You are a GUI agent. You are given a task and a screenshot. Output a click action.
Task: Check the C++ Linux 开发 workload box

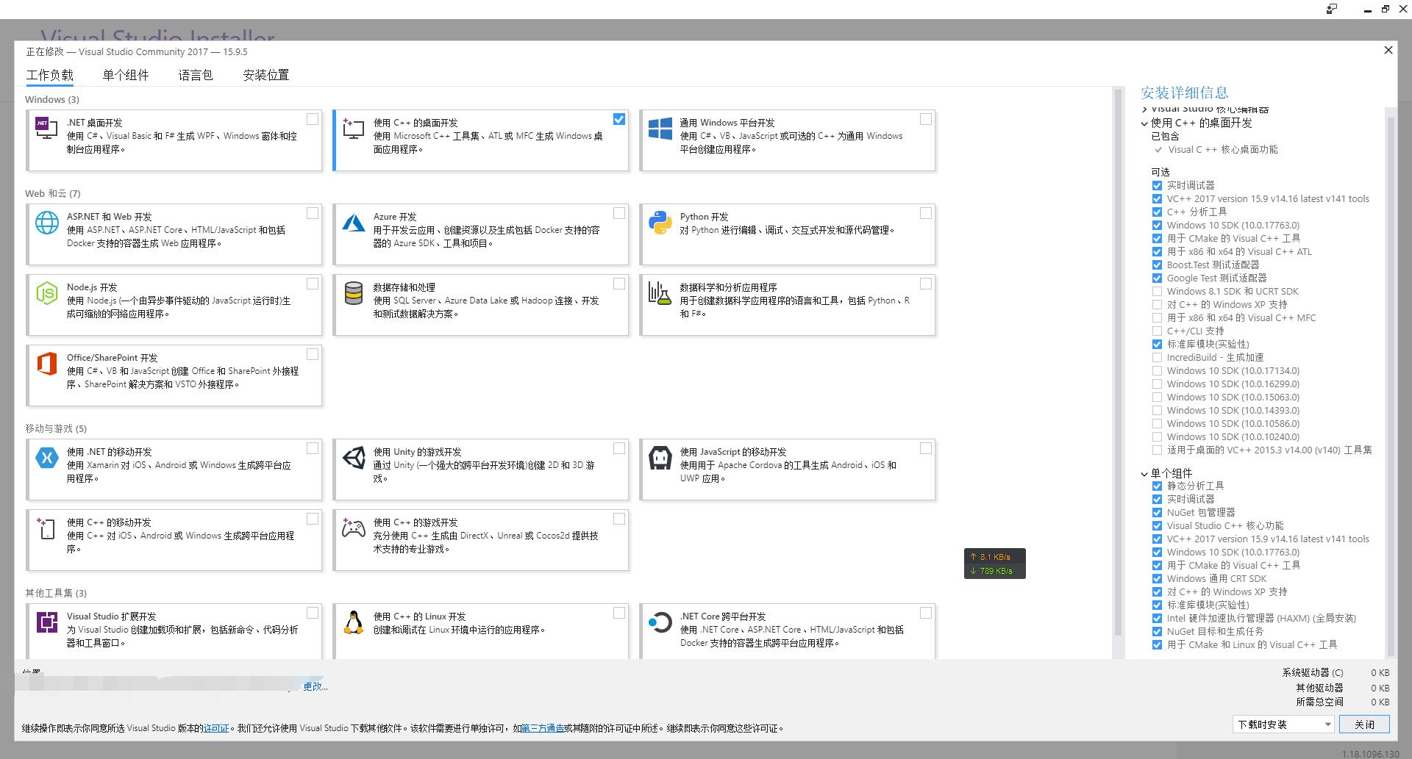[x=619, y=613]
